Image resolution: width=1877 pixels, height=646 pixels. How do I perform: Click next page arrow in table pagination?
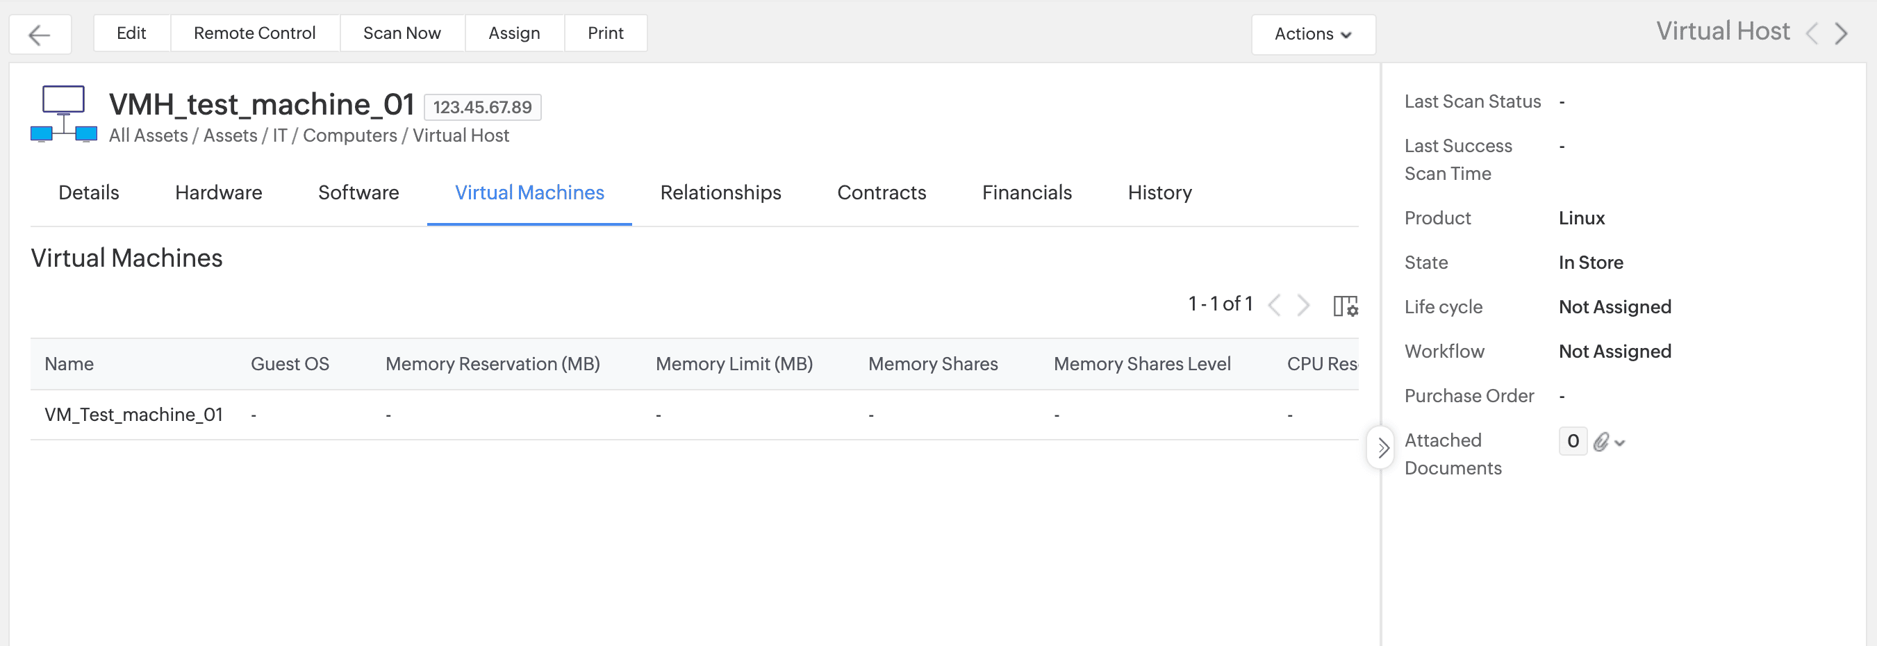pos(1303,305)
